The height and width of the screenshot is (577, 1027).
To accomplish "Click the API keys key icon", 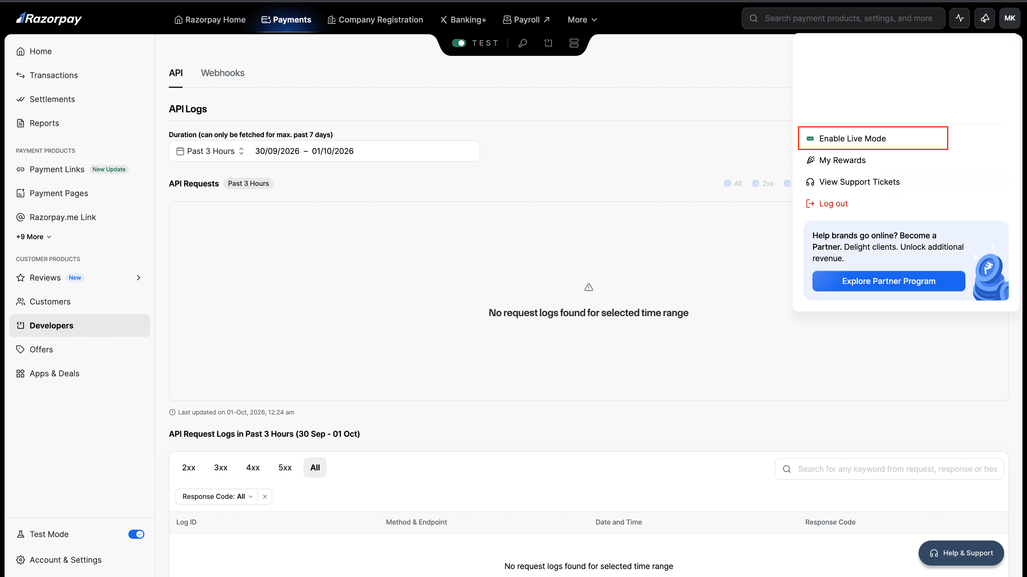I will [x=523, y=43].
